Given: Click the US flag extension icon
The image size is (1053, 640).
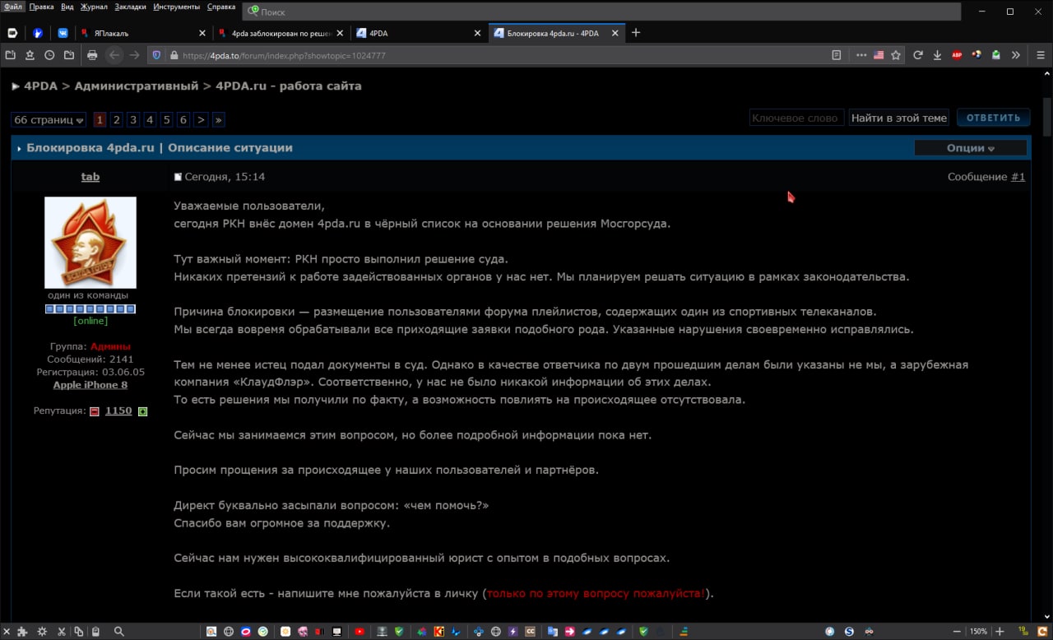Looking at the screenshot, I should 879,55.
